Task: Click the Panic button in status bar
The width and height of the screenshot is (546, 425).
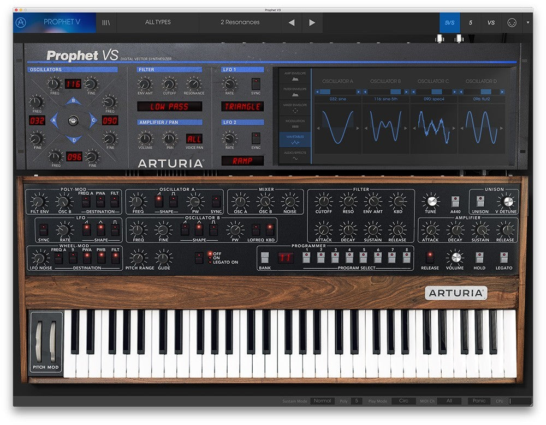Action: 479,400
